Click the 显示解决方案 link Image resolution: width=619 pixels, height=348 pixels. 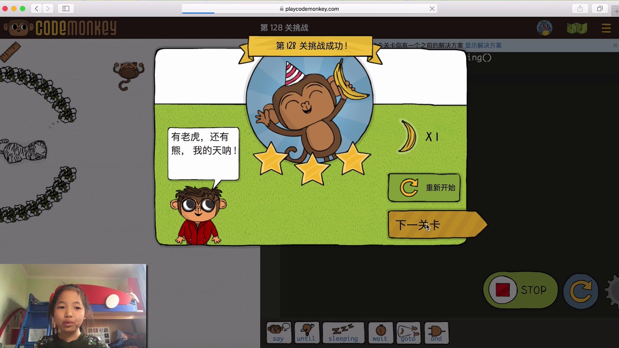tap(483, 45)
